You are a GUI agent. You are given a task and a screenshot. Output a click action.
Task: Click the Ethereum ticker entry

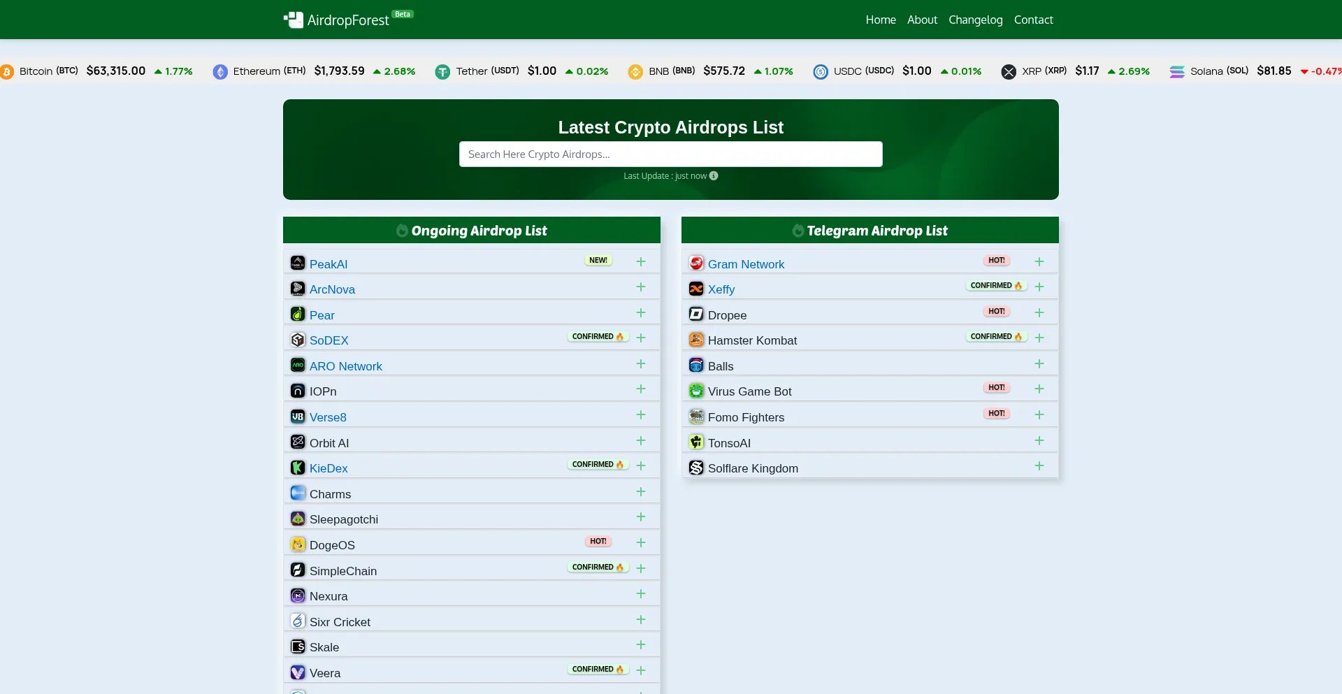(314, 71)
